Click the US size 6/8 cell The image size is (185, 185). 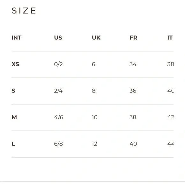click(58, 144)
